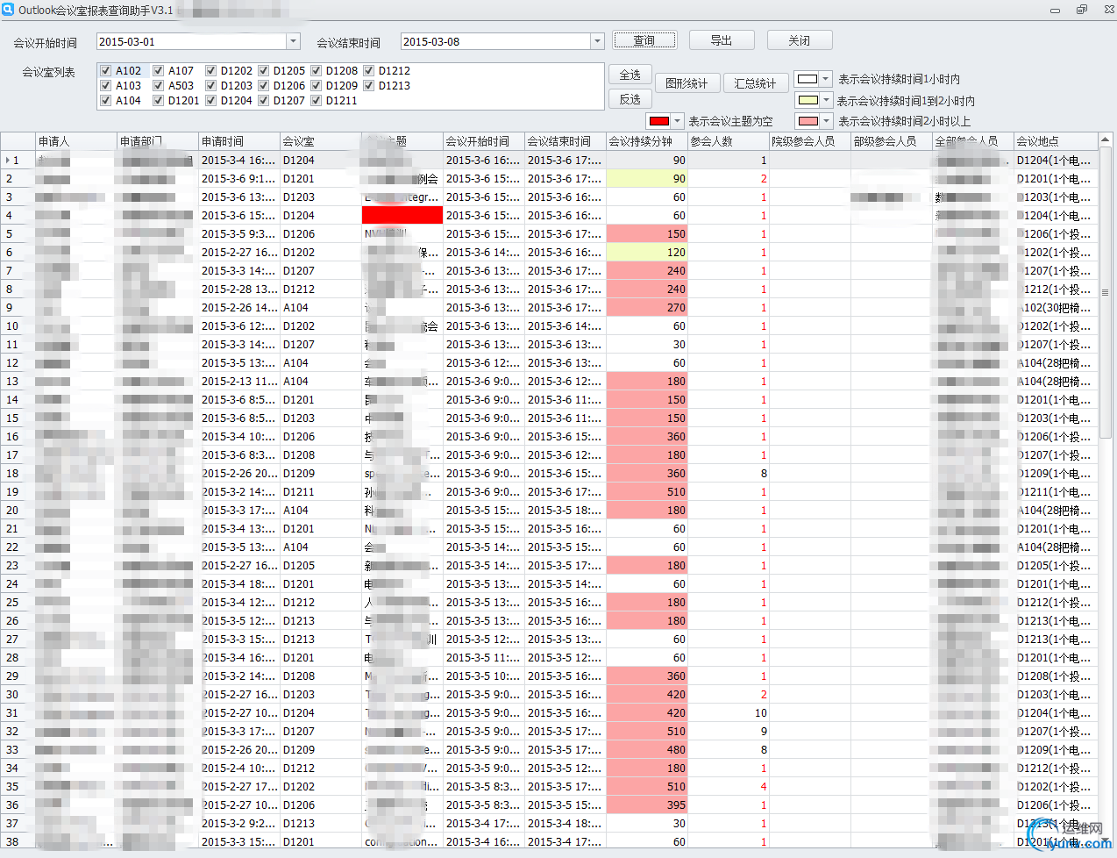Open the meeting end date dropdown arrow
Viewport: 1117px width, 858px height.
[597, 41]
